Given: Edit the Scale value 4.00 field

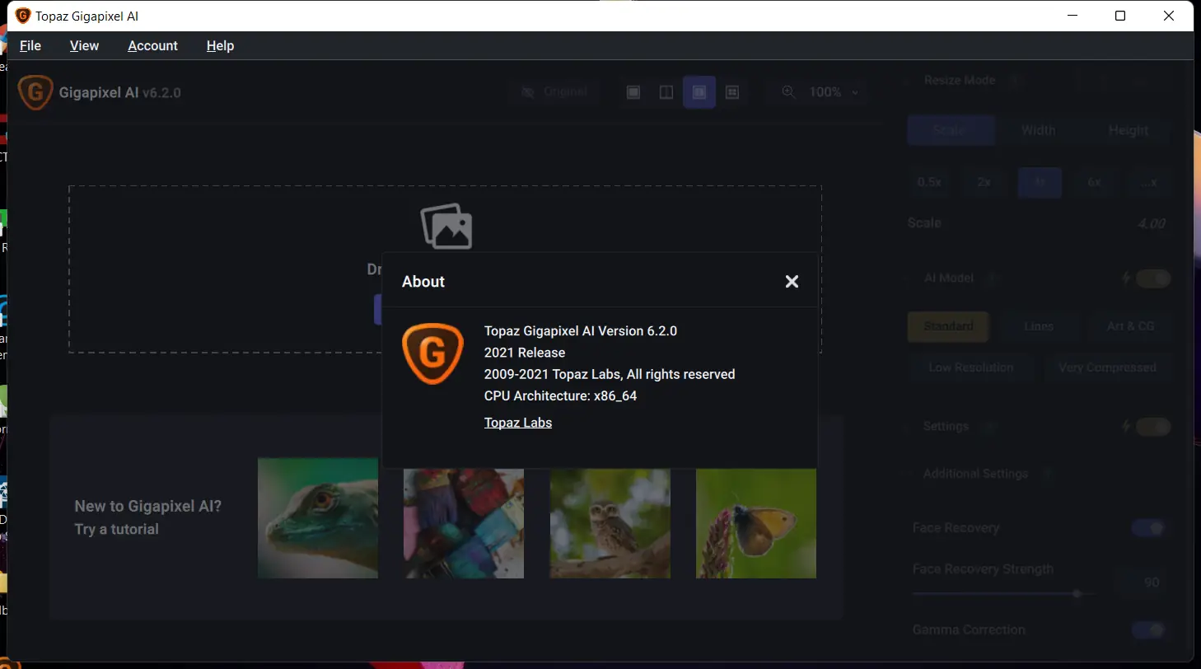Looking at the screenshot, I should [x=1151, y=223].
